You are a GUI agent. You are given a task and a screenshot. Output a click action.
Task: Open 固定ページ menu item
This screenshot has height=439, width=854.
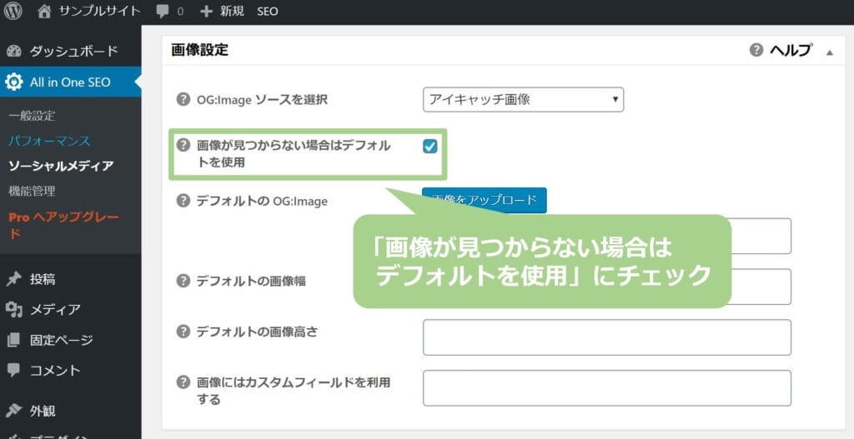pos(62,340)
